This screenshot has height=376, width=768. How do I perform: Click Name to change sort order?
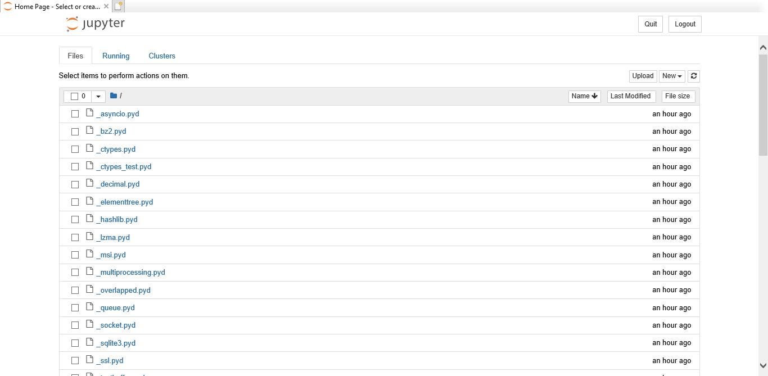(x=584, y=96)
